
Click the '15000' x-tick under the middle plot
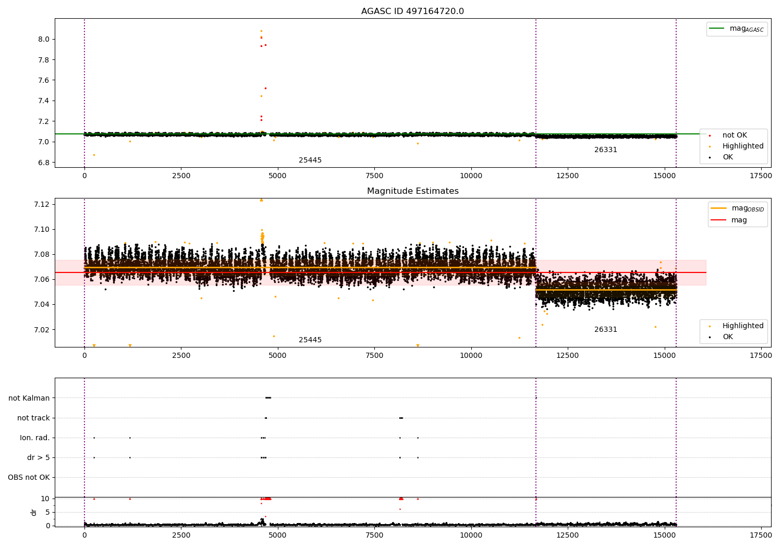tap(664, 356)
